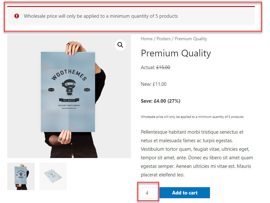Click the wholesale minimum quantity notice text

click(101, 16)
